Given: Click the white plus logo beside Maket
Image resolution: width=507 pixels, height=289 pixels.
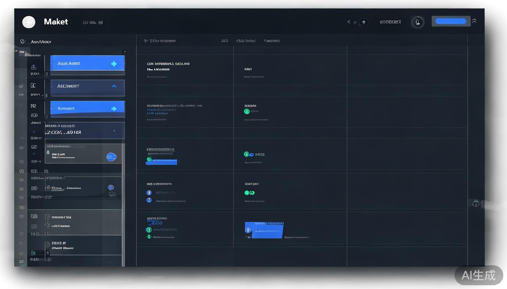Looking at the screenshot, I should [29, 22].
